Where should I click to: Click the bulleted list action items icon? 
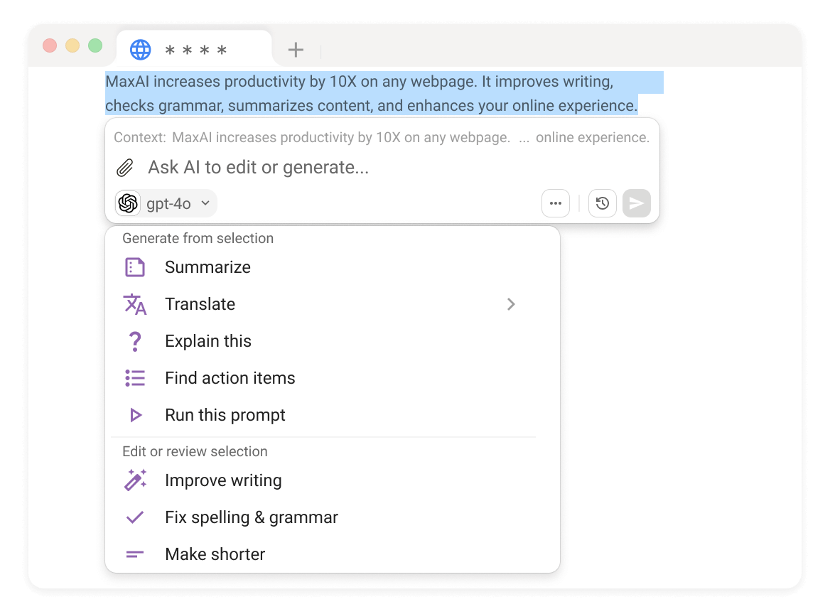pos(135,378)
